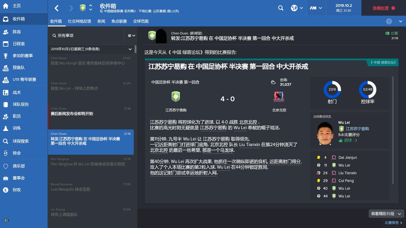Screen dimensions: 406x228
Task: Open 球探搜索 (Scout Search) from sidebar
Action: (x=18, y=141)
